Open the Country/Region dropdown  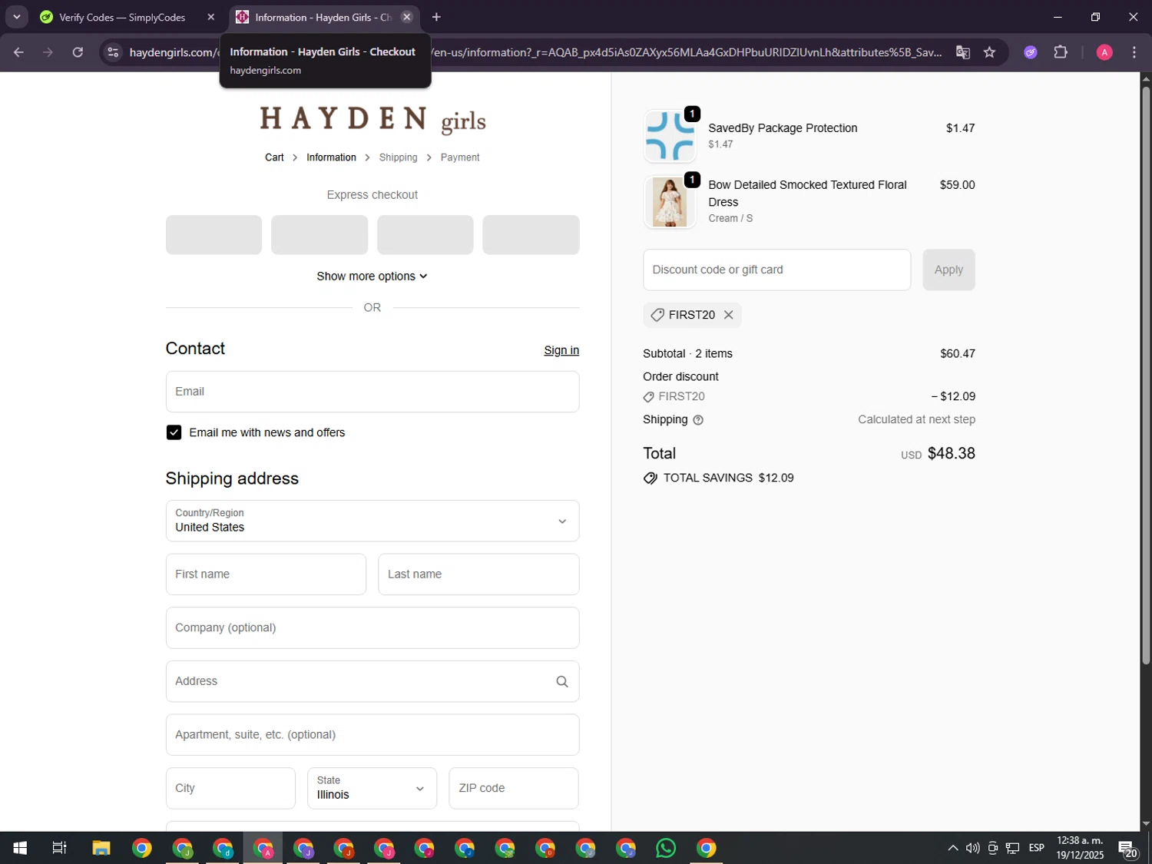pos(372,521)
